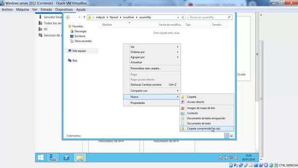Click the search magnifier icon
The height and width of the screenshot is (168, 298).
click(x=229, y=17)
